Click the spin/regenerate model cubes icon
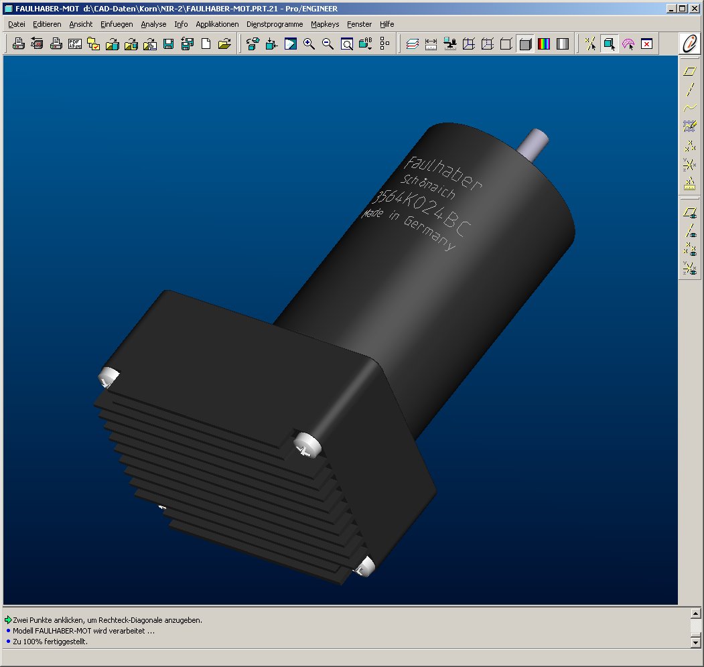 pos(253,44)
